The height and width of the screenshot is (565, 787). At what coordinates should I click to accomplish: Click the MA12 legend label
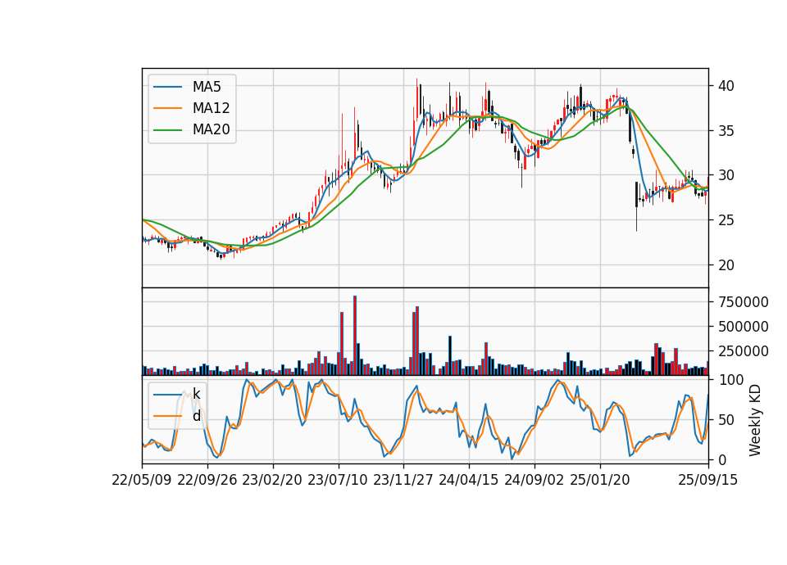point(211,108)
